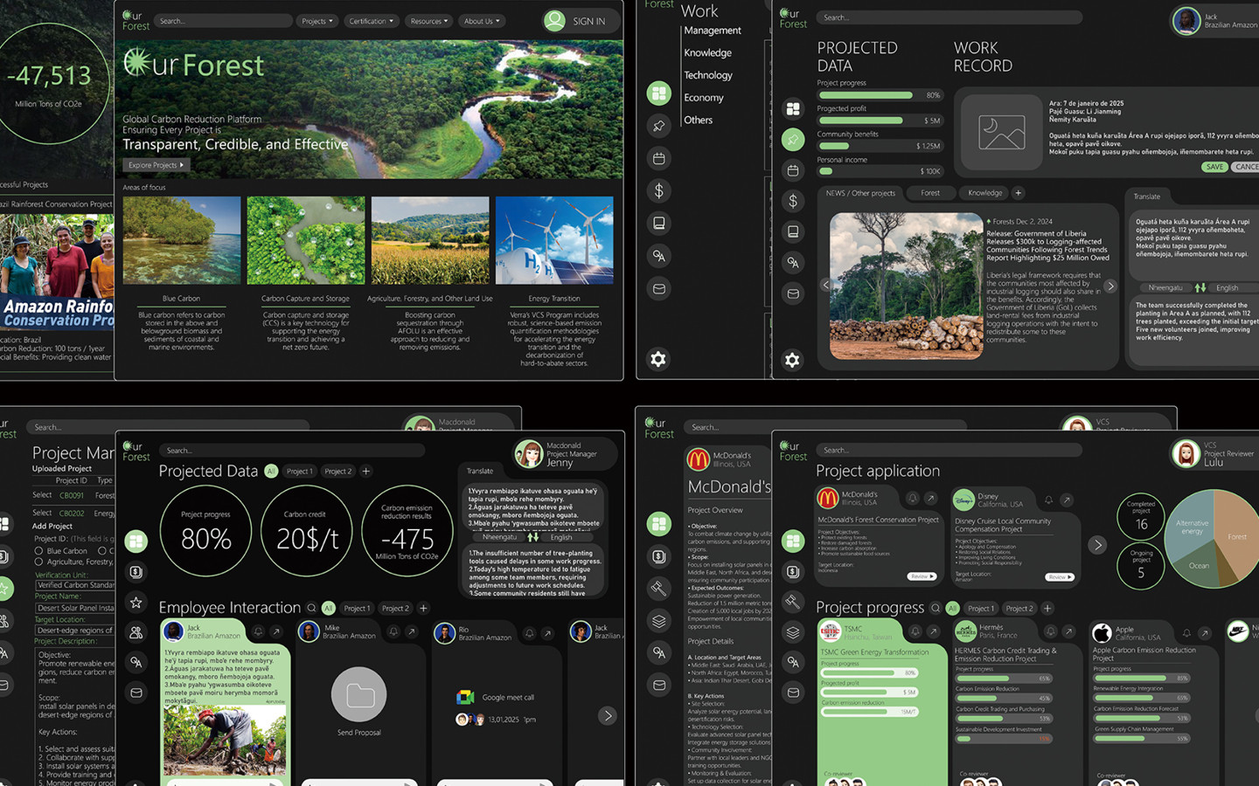Click the search magnifier beside Employee Interaction
The height and width of the screenshot is (786, 1259).
pos(311,608)
